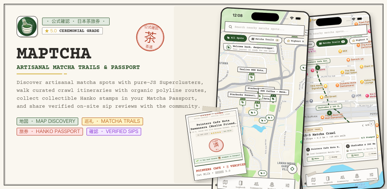Click the Smart Crawl badge

(x=313, y=130)
